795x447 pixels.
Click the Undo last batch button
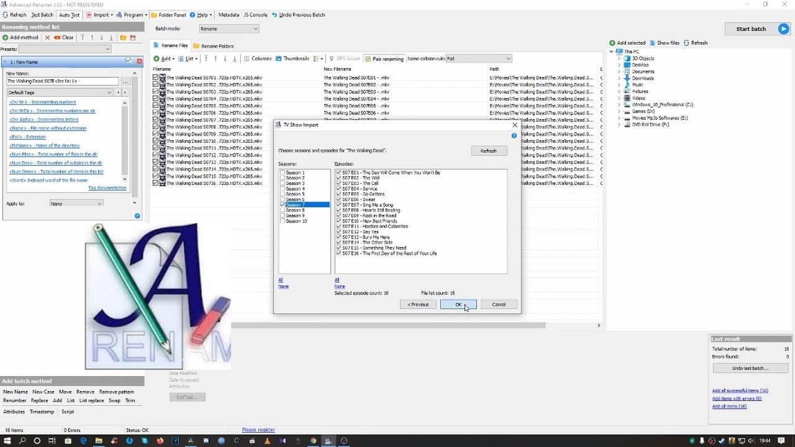click(x=750, y=368)
